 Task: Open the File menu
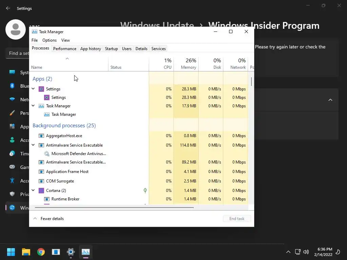click(35, 40)
